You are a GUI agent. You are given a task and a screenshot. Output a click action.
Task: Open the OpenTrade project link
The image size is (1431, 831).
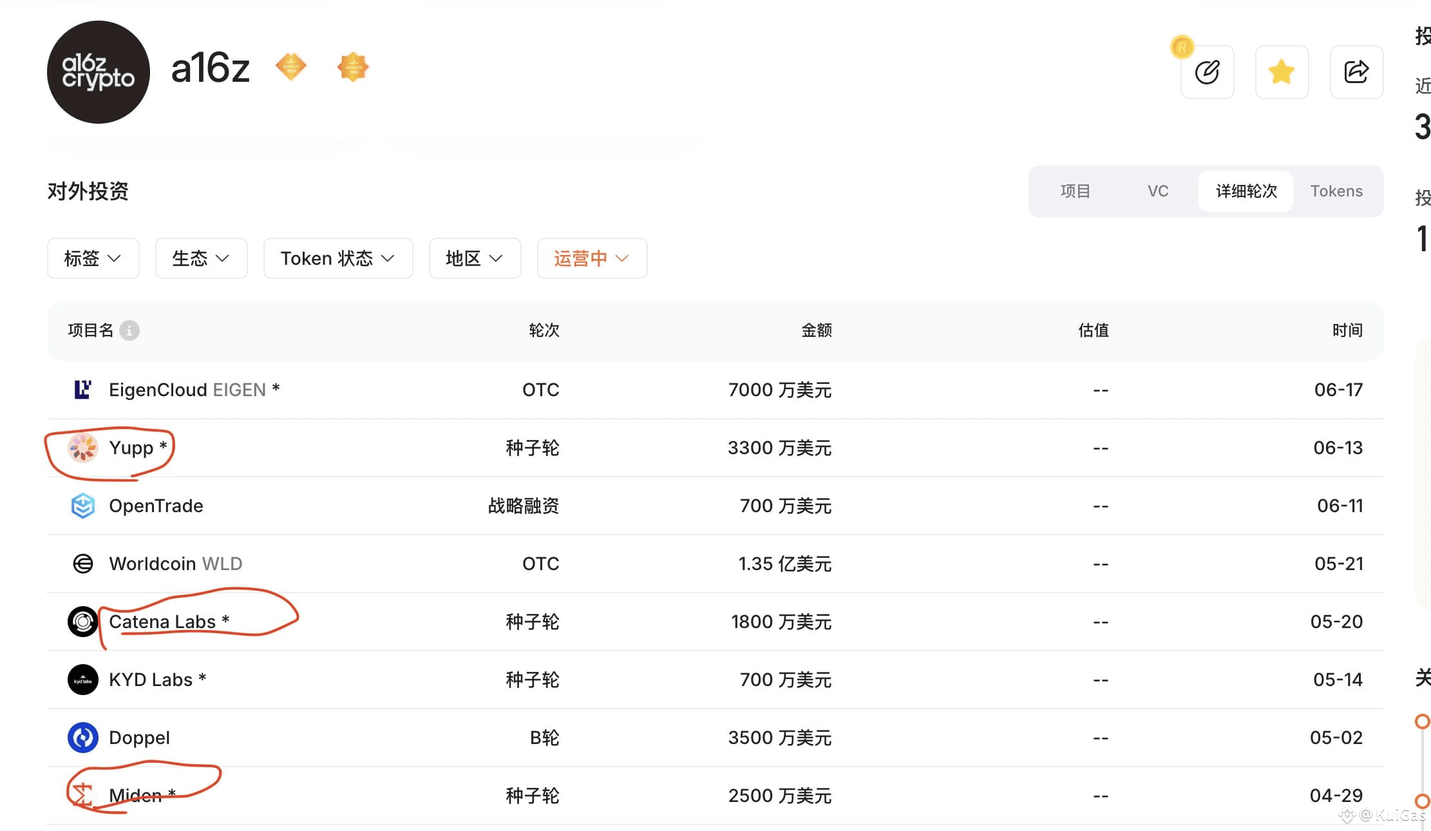(156, 506)
